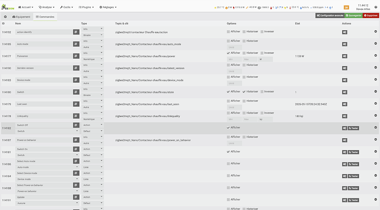Open icon picker for the 'action identify' command

(x=76, y=32)
